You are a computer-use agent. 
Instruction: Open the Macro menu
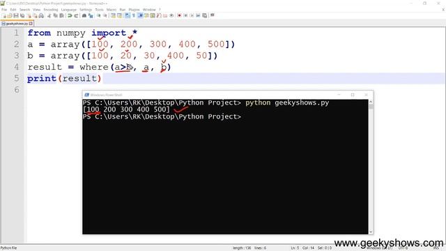pos(111,10)
